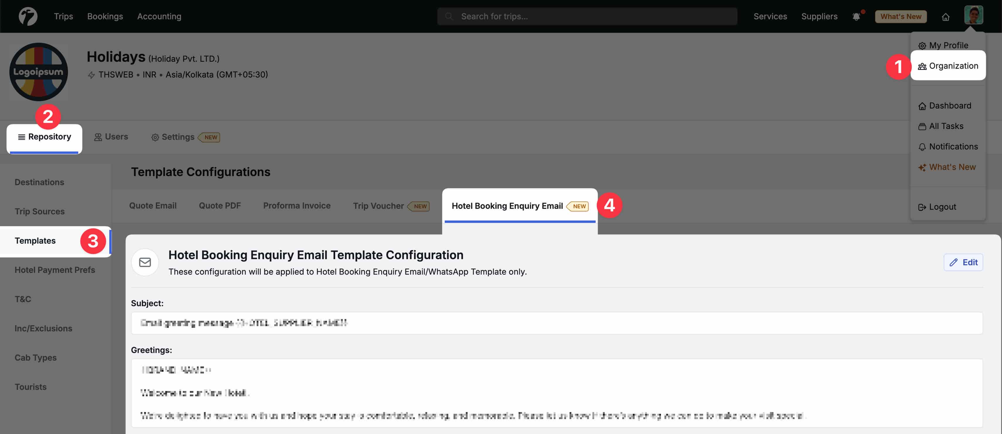Click the envelope icon beside the template title
This screenshot has width=1002, height=434.
click(x=145, y=262)
